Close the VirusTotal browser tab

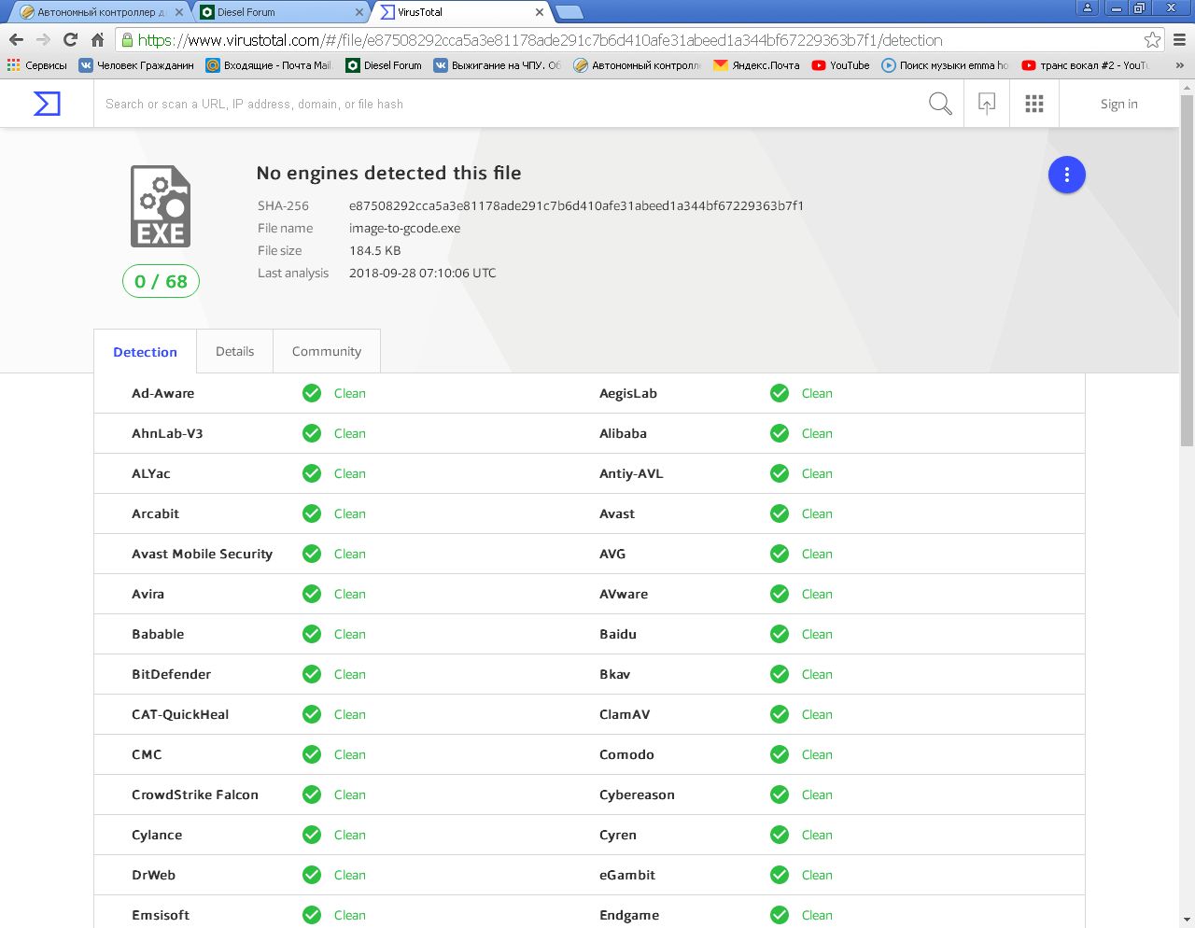539,12
